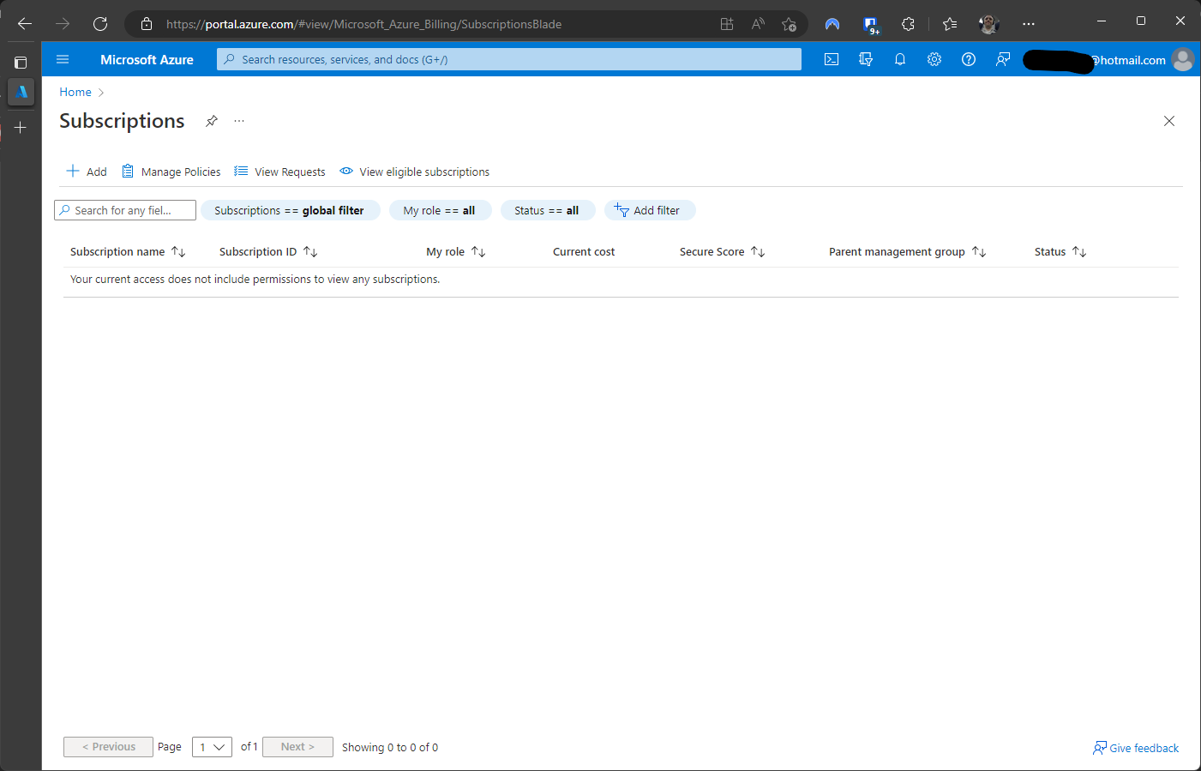The height and width of the screenshot is (771, 1201).
Task: Open the tab actions icon in the sidebar
Action: click(x=21, y=63)
